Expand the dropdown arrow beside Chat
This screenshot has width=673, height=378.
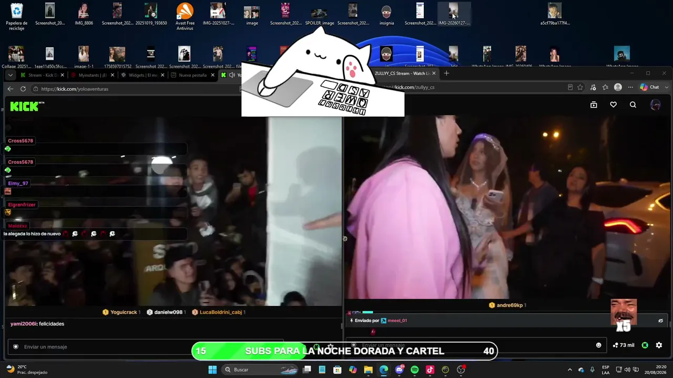pyautogui.click(x=667, y=87)
